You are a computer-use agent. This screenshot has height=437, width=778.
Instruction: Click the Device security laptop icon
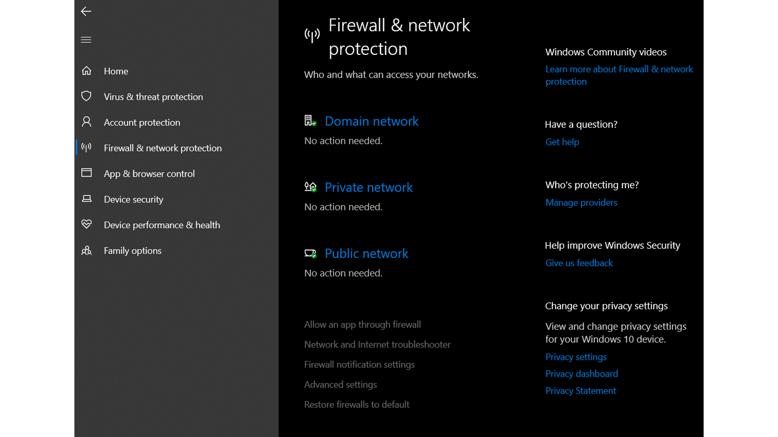click(x=87, y=199)
